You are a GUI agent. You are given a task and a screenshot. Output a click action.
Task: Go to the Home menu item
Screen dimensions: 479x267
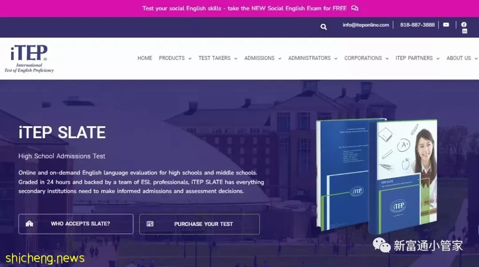145,58
